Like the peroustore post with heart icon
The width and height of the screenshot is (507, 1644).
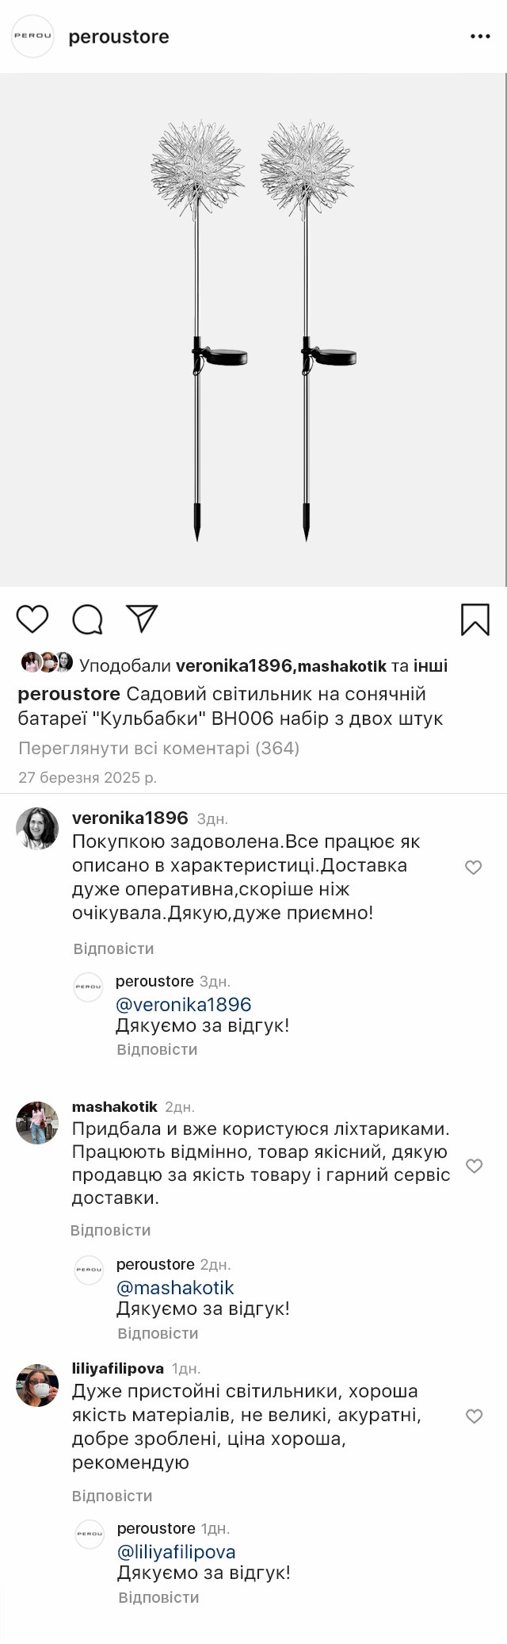(x=32, y=619)
